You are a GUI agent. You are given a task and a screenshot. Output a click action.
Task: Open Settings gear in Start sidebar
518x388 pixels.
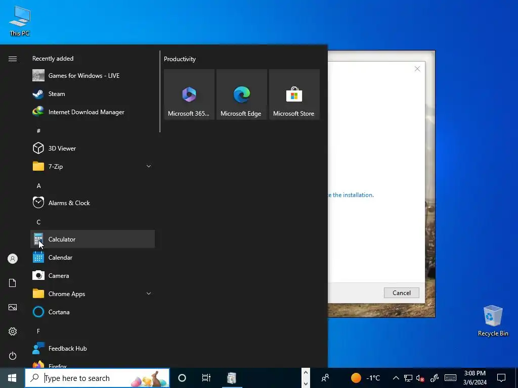coord(13,331)
